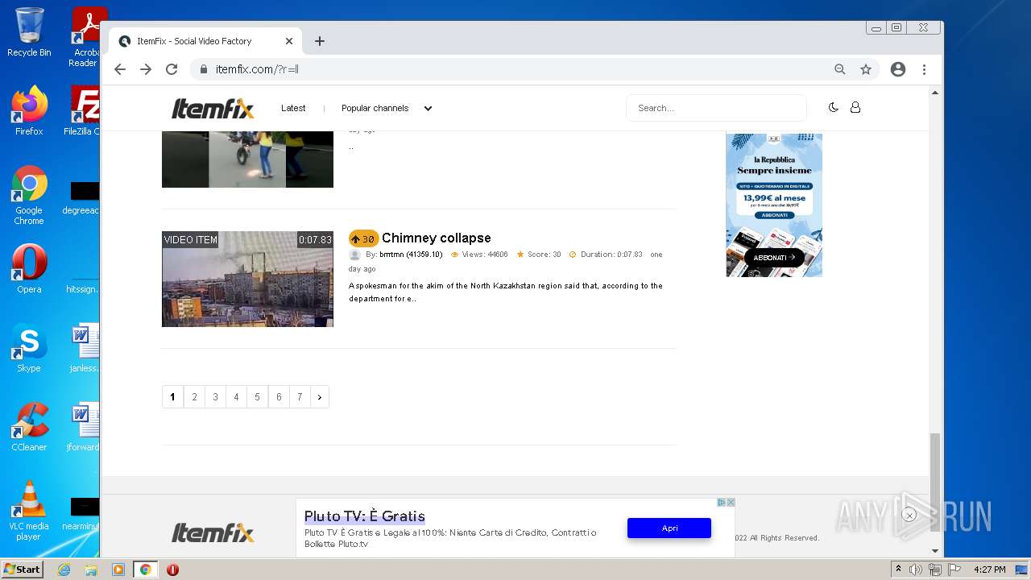Viewport: 1031px width, 580px height.
Task: Click the Duration: 0:07.83 text
Action: point(611,255)
